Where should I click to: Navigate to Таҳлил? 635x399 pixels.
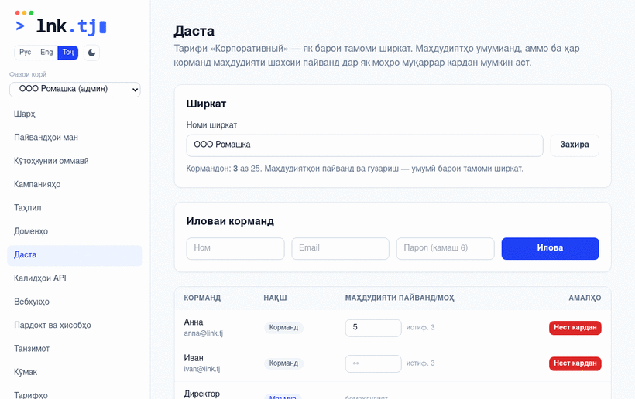pyautogui.click(x=75, y=208)
